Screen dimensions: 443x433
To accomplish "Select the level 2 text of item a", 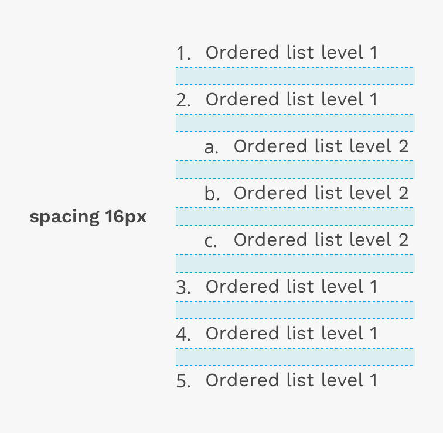I will coord(321,146).
